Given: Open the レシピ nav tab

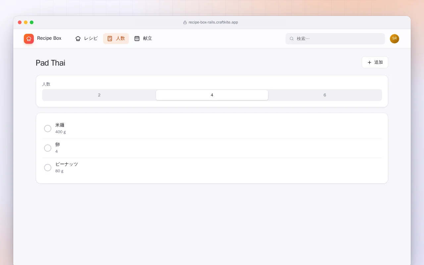Looking at the screenshot, I should [x=86, y=38].
